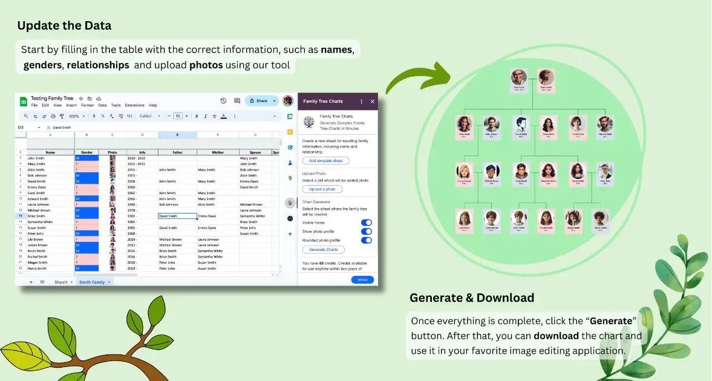The image size is (712, 381).
Task: Open version history via the clock icon
Action: (x=222, y=101)
